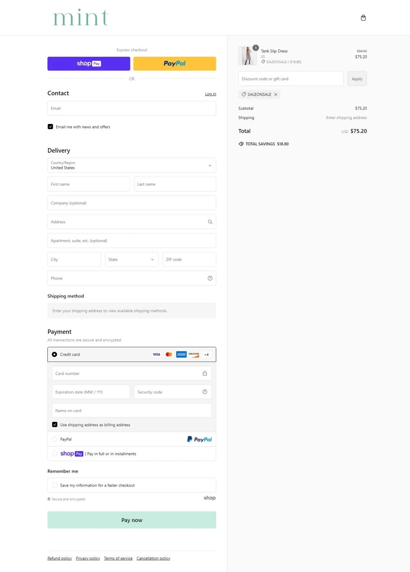
Task: Remove the SALEONSALE discount code
Action: coord(276,95)
